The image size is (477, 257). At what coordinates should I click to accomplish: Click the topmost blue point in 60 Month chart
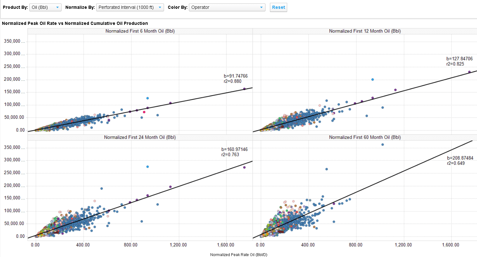(383, 145)
